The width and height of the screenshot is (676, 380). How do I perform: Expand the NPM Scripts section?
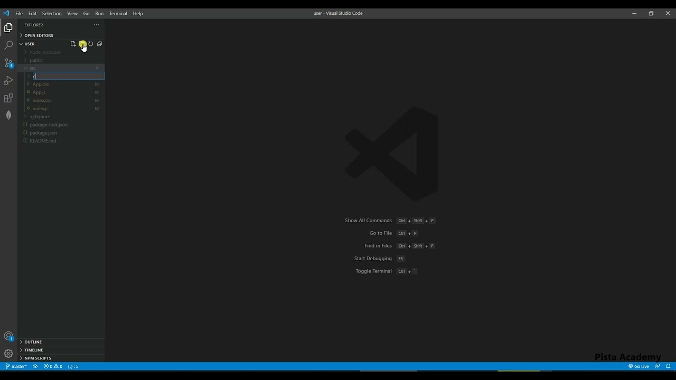pyautogui.click(x=61, y=358)
